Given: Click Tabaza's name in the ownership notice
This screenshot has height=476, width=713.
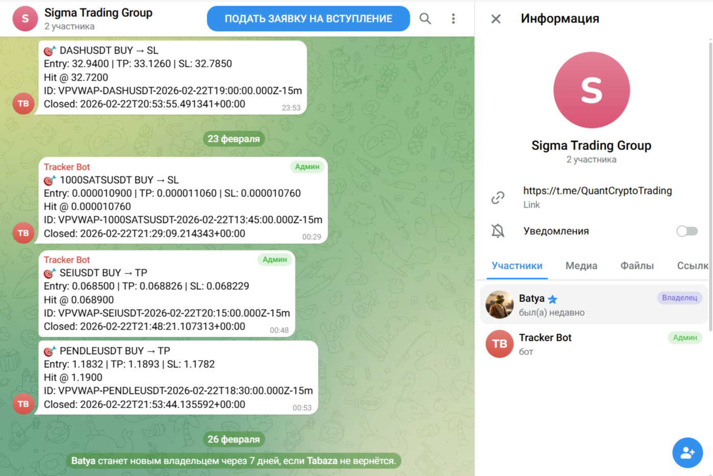Looking at the screenshot, I should [x=322, y=461].
